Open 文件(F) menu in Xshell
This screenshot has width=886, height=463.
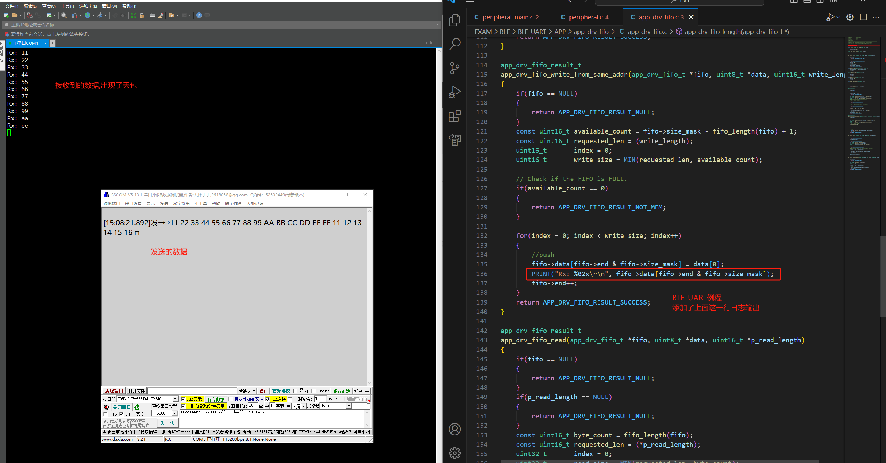pos(11,6)
